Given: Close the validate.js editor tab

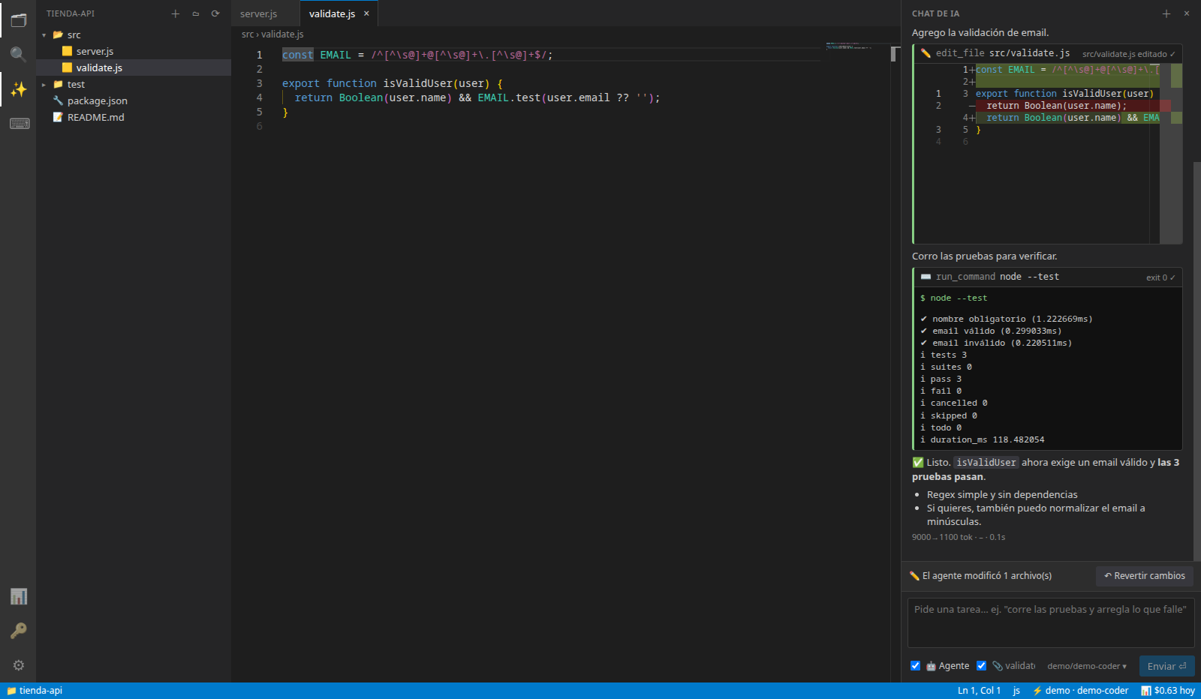Looking at the screenshot, I should point(366,13).
